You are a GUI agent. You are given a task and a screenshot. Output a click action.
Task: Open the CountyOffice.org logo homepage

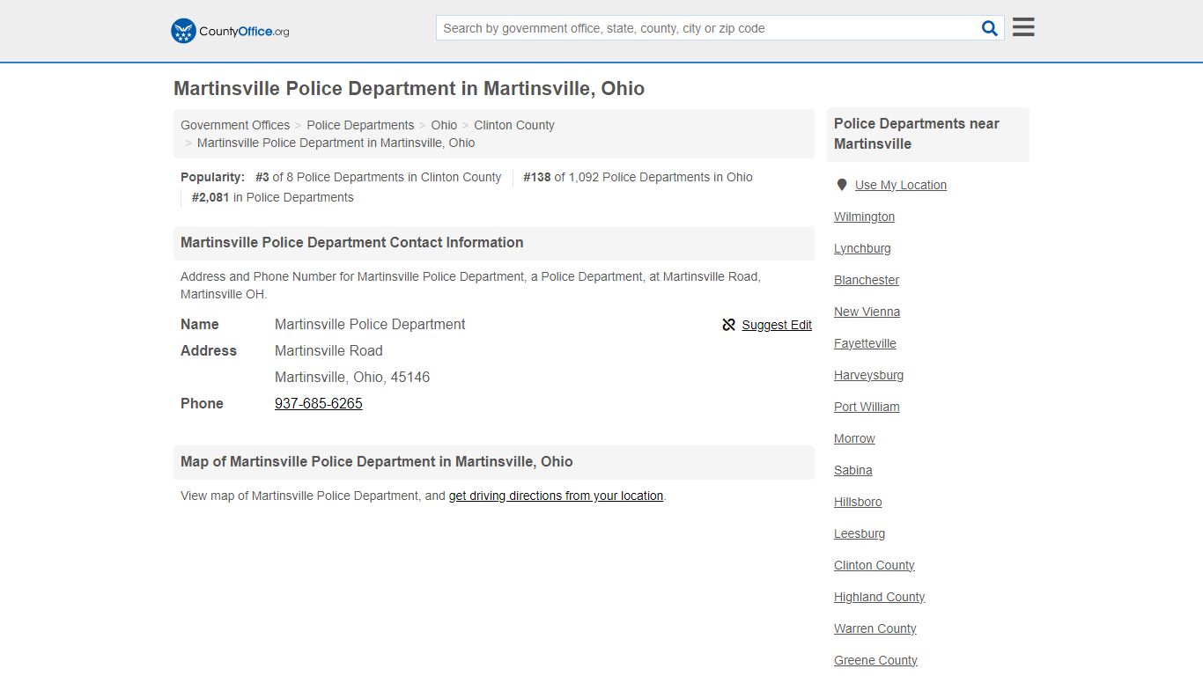tap(230, 31)
